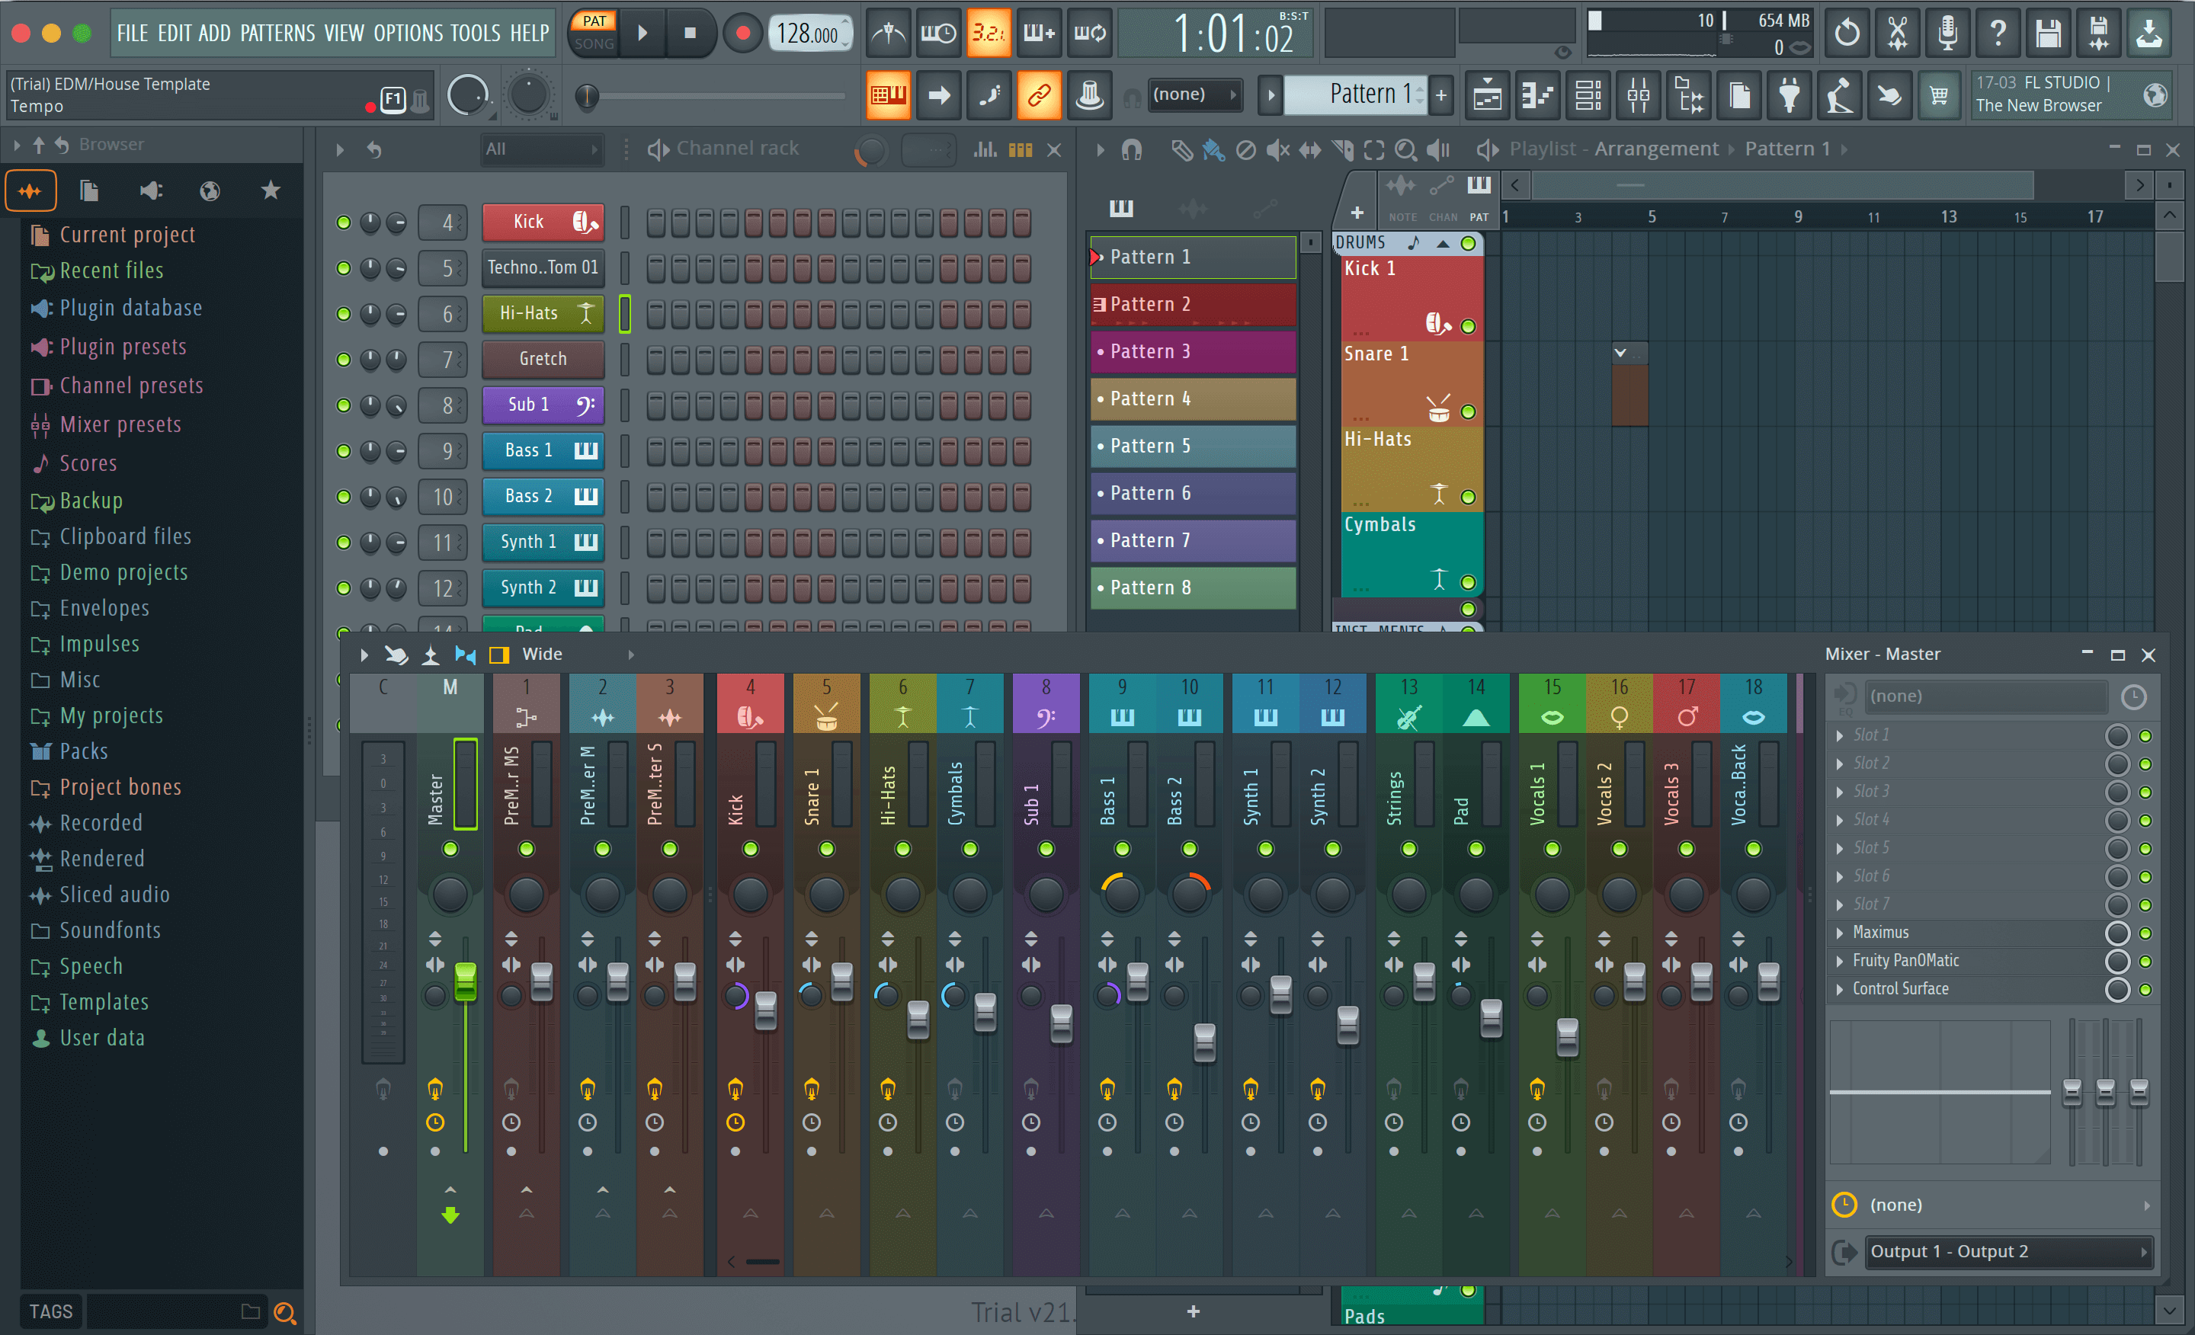Open the Packs folder in browser
The height and width of the screenshot is (1335, 2195).
coord(84,751)
